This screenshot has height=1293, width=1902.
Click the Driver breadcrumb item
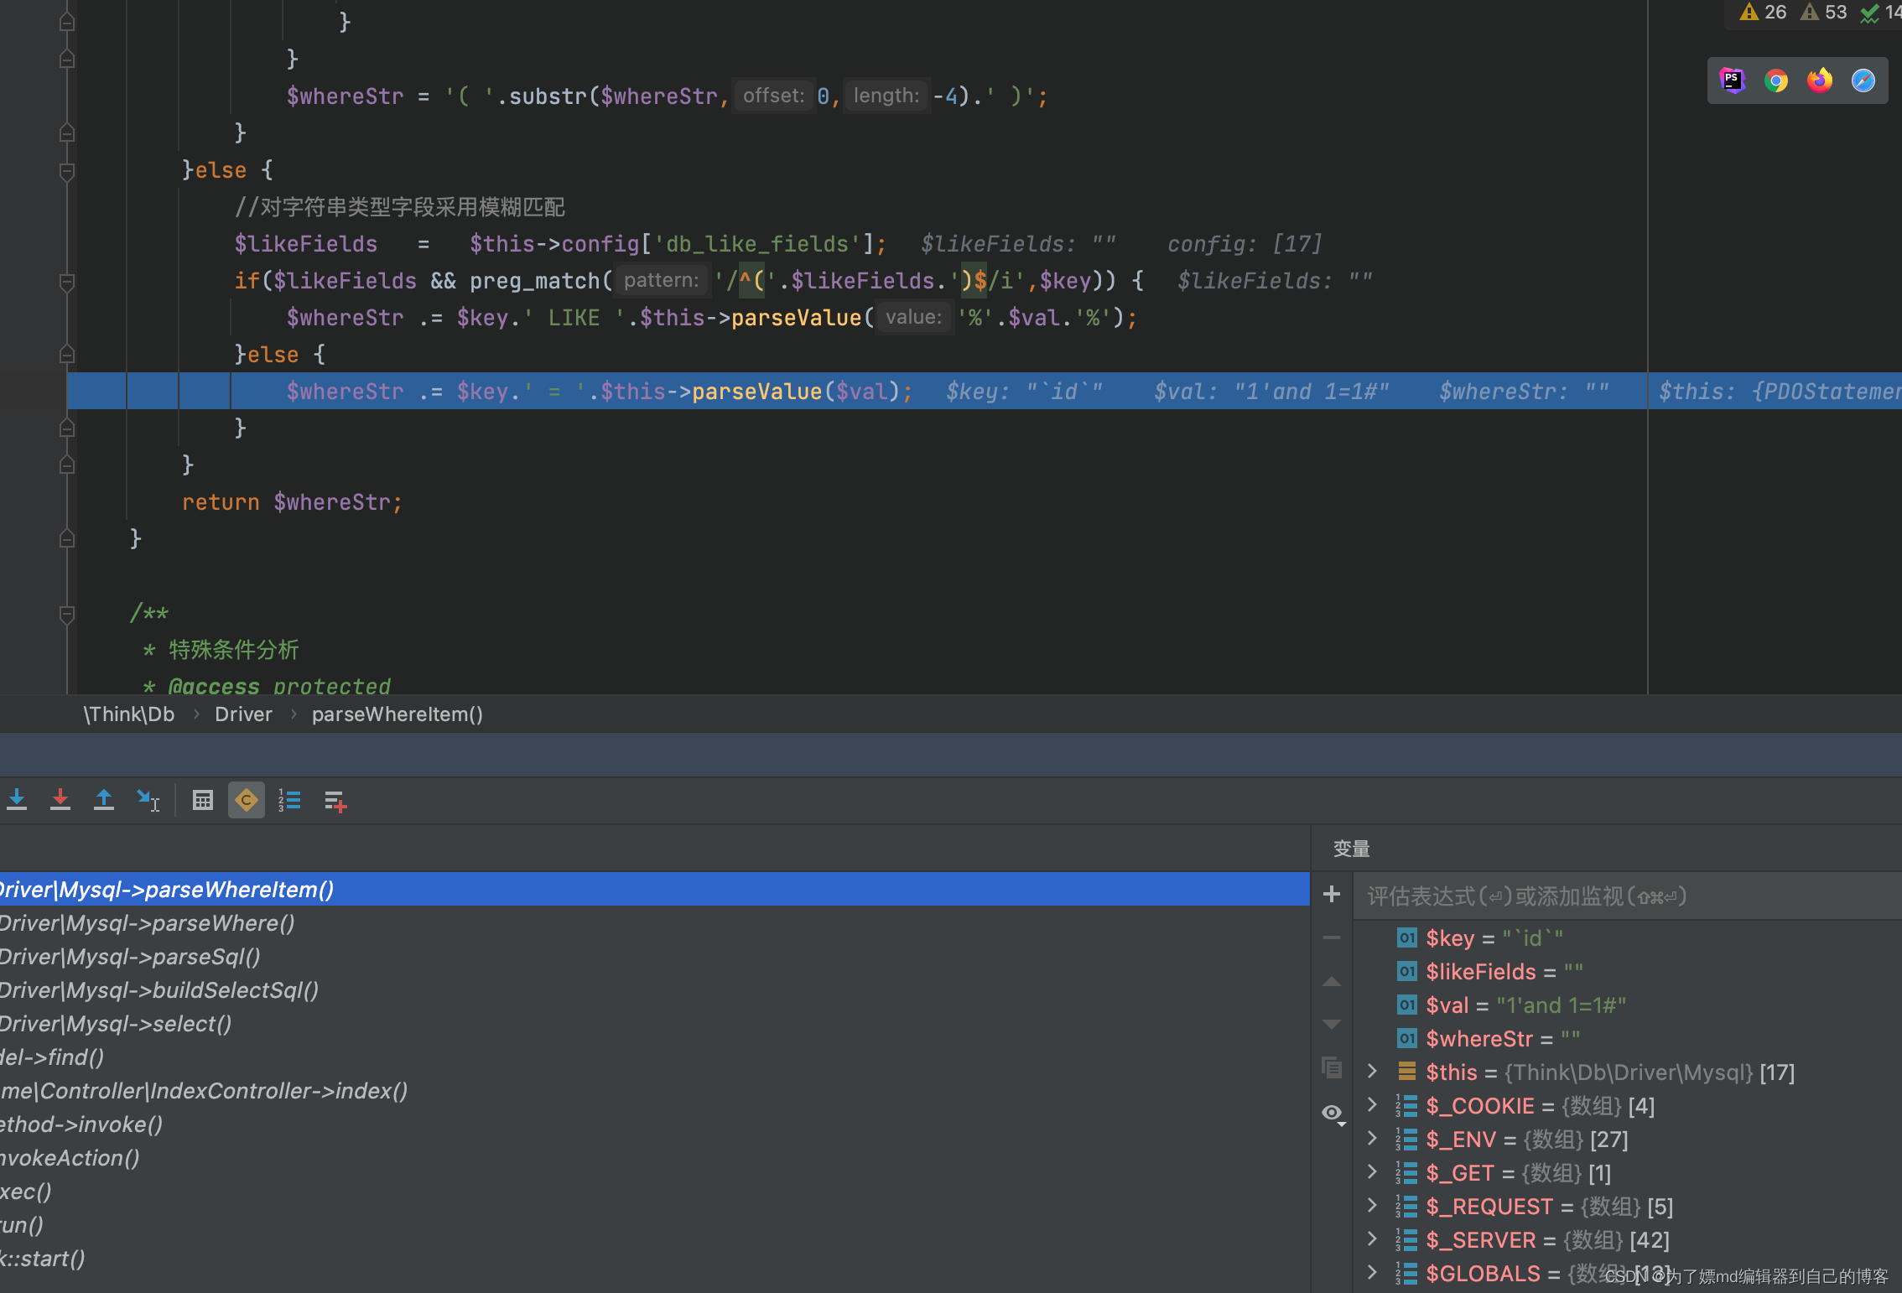click(243, 714)
